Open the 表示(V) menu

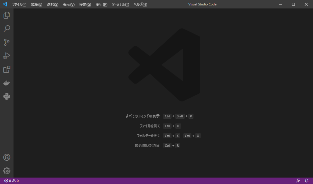point(69,4)
